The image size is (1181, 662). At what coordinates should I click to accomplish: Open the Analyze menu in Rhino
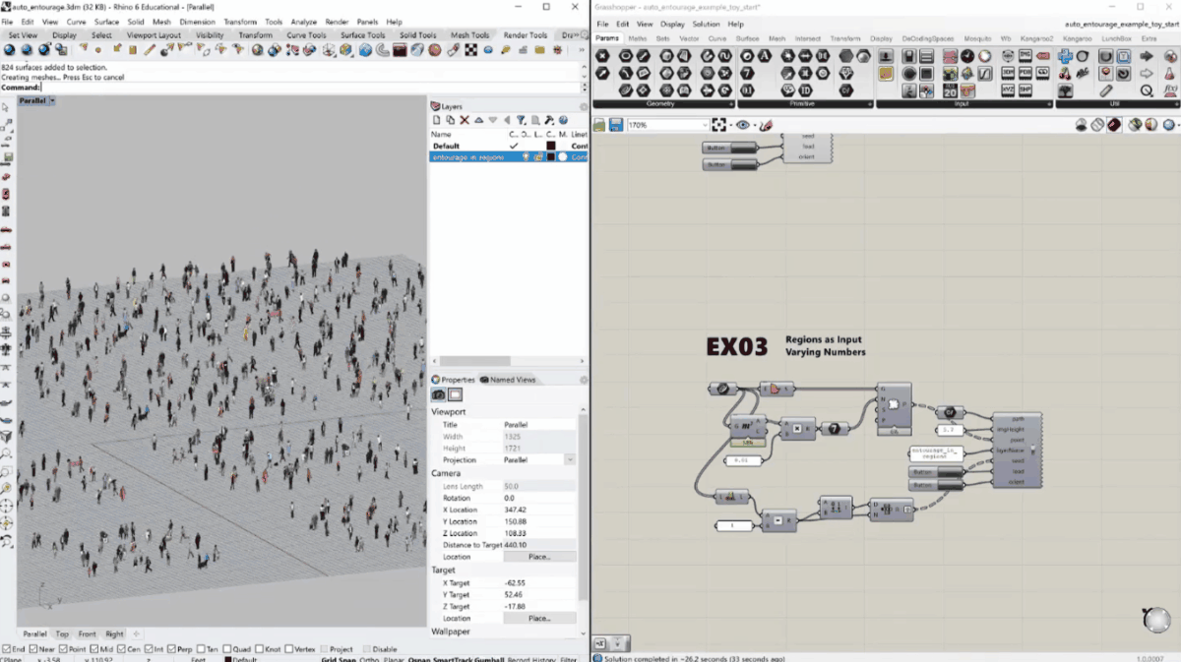coord(303,22)
